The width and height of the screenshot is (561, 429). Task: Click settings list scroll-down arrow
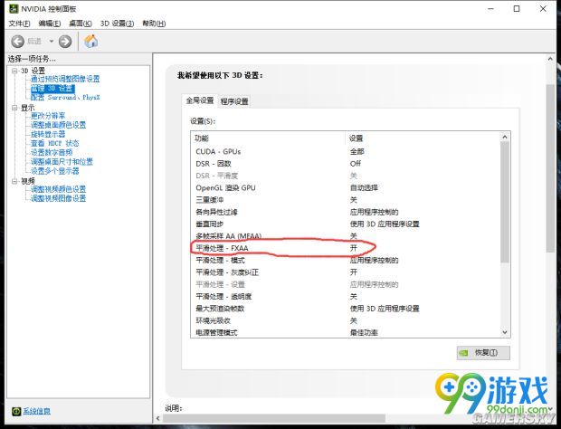tap(505, 332)
